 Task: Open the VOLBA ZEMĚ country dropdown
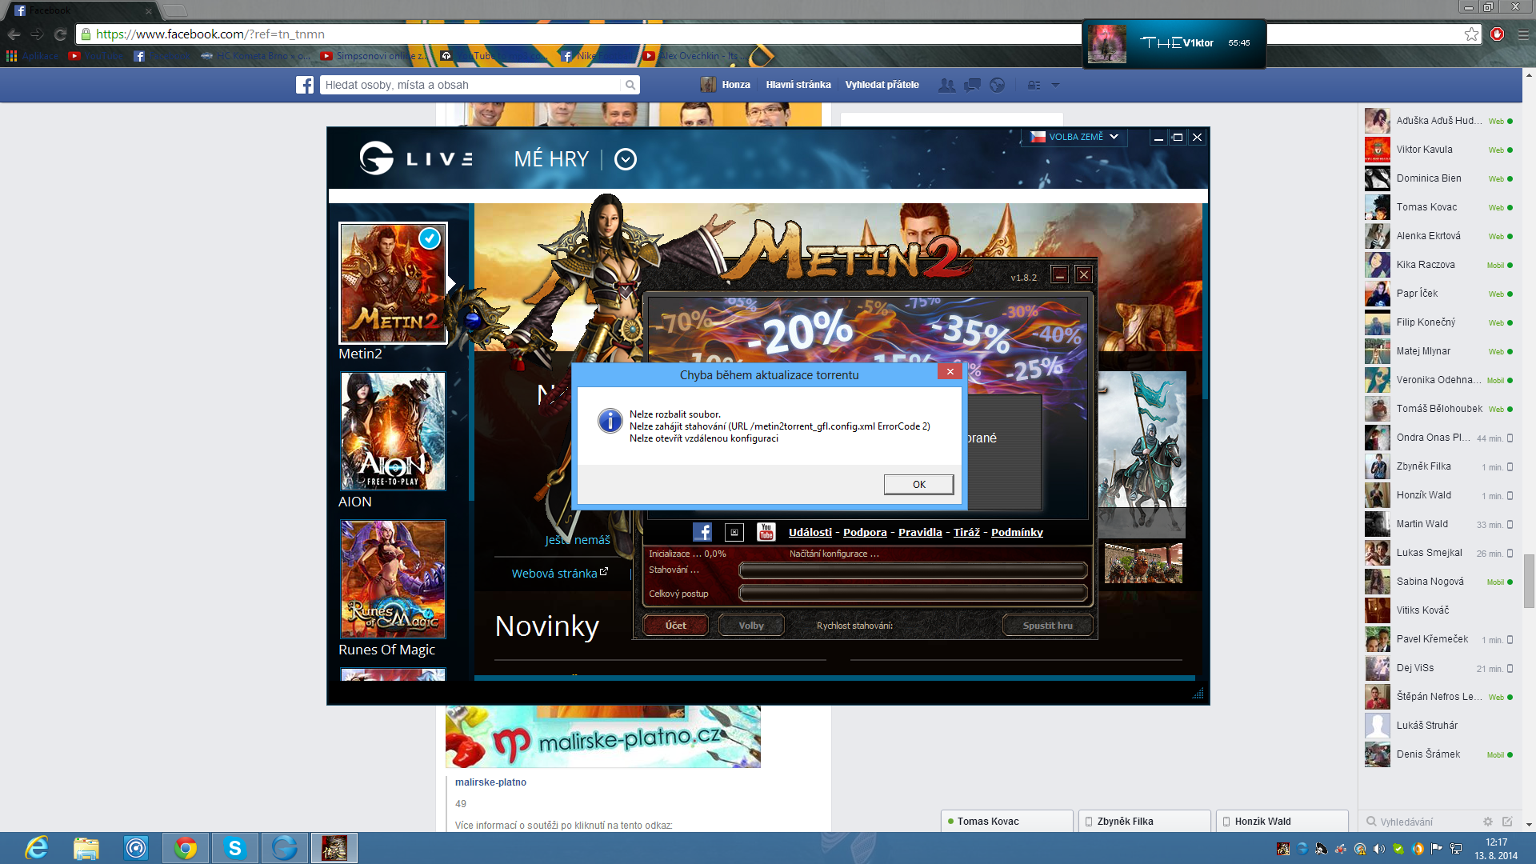tap(1074, 137)
